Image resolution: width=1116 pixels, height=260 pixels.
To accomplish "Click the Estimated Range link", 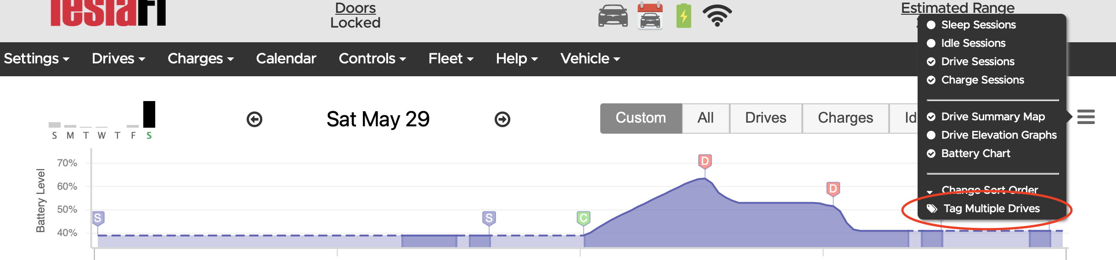I will coord(958,7).
